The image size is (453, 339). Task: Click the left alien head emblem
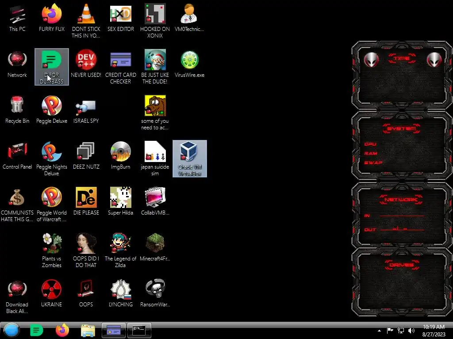tap(371, 60)
